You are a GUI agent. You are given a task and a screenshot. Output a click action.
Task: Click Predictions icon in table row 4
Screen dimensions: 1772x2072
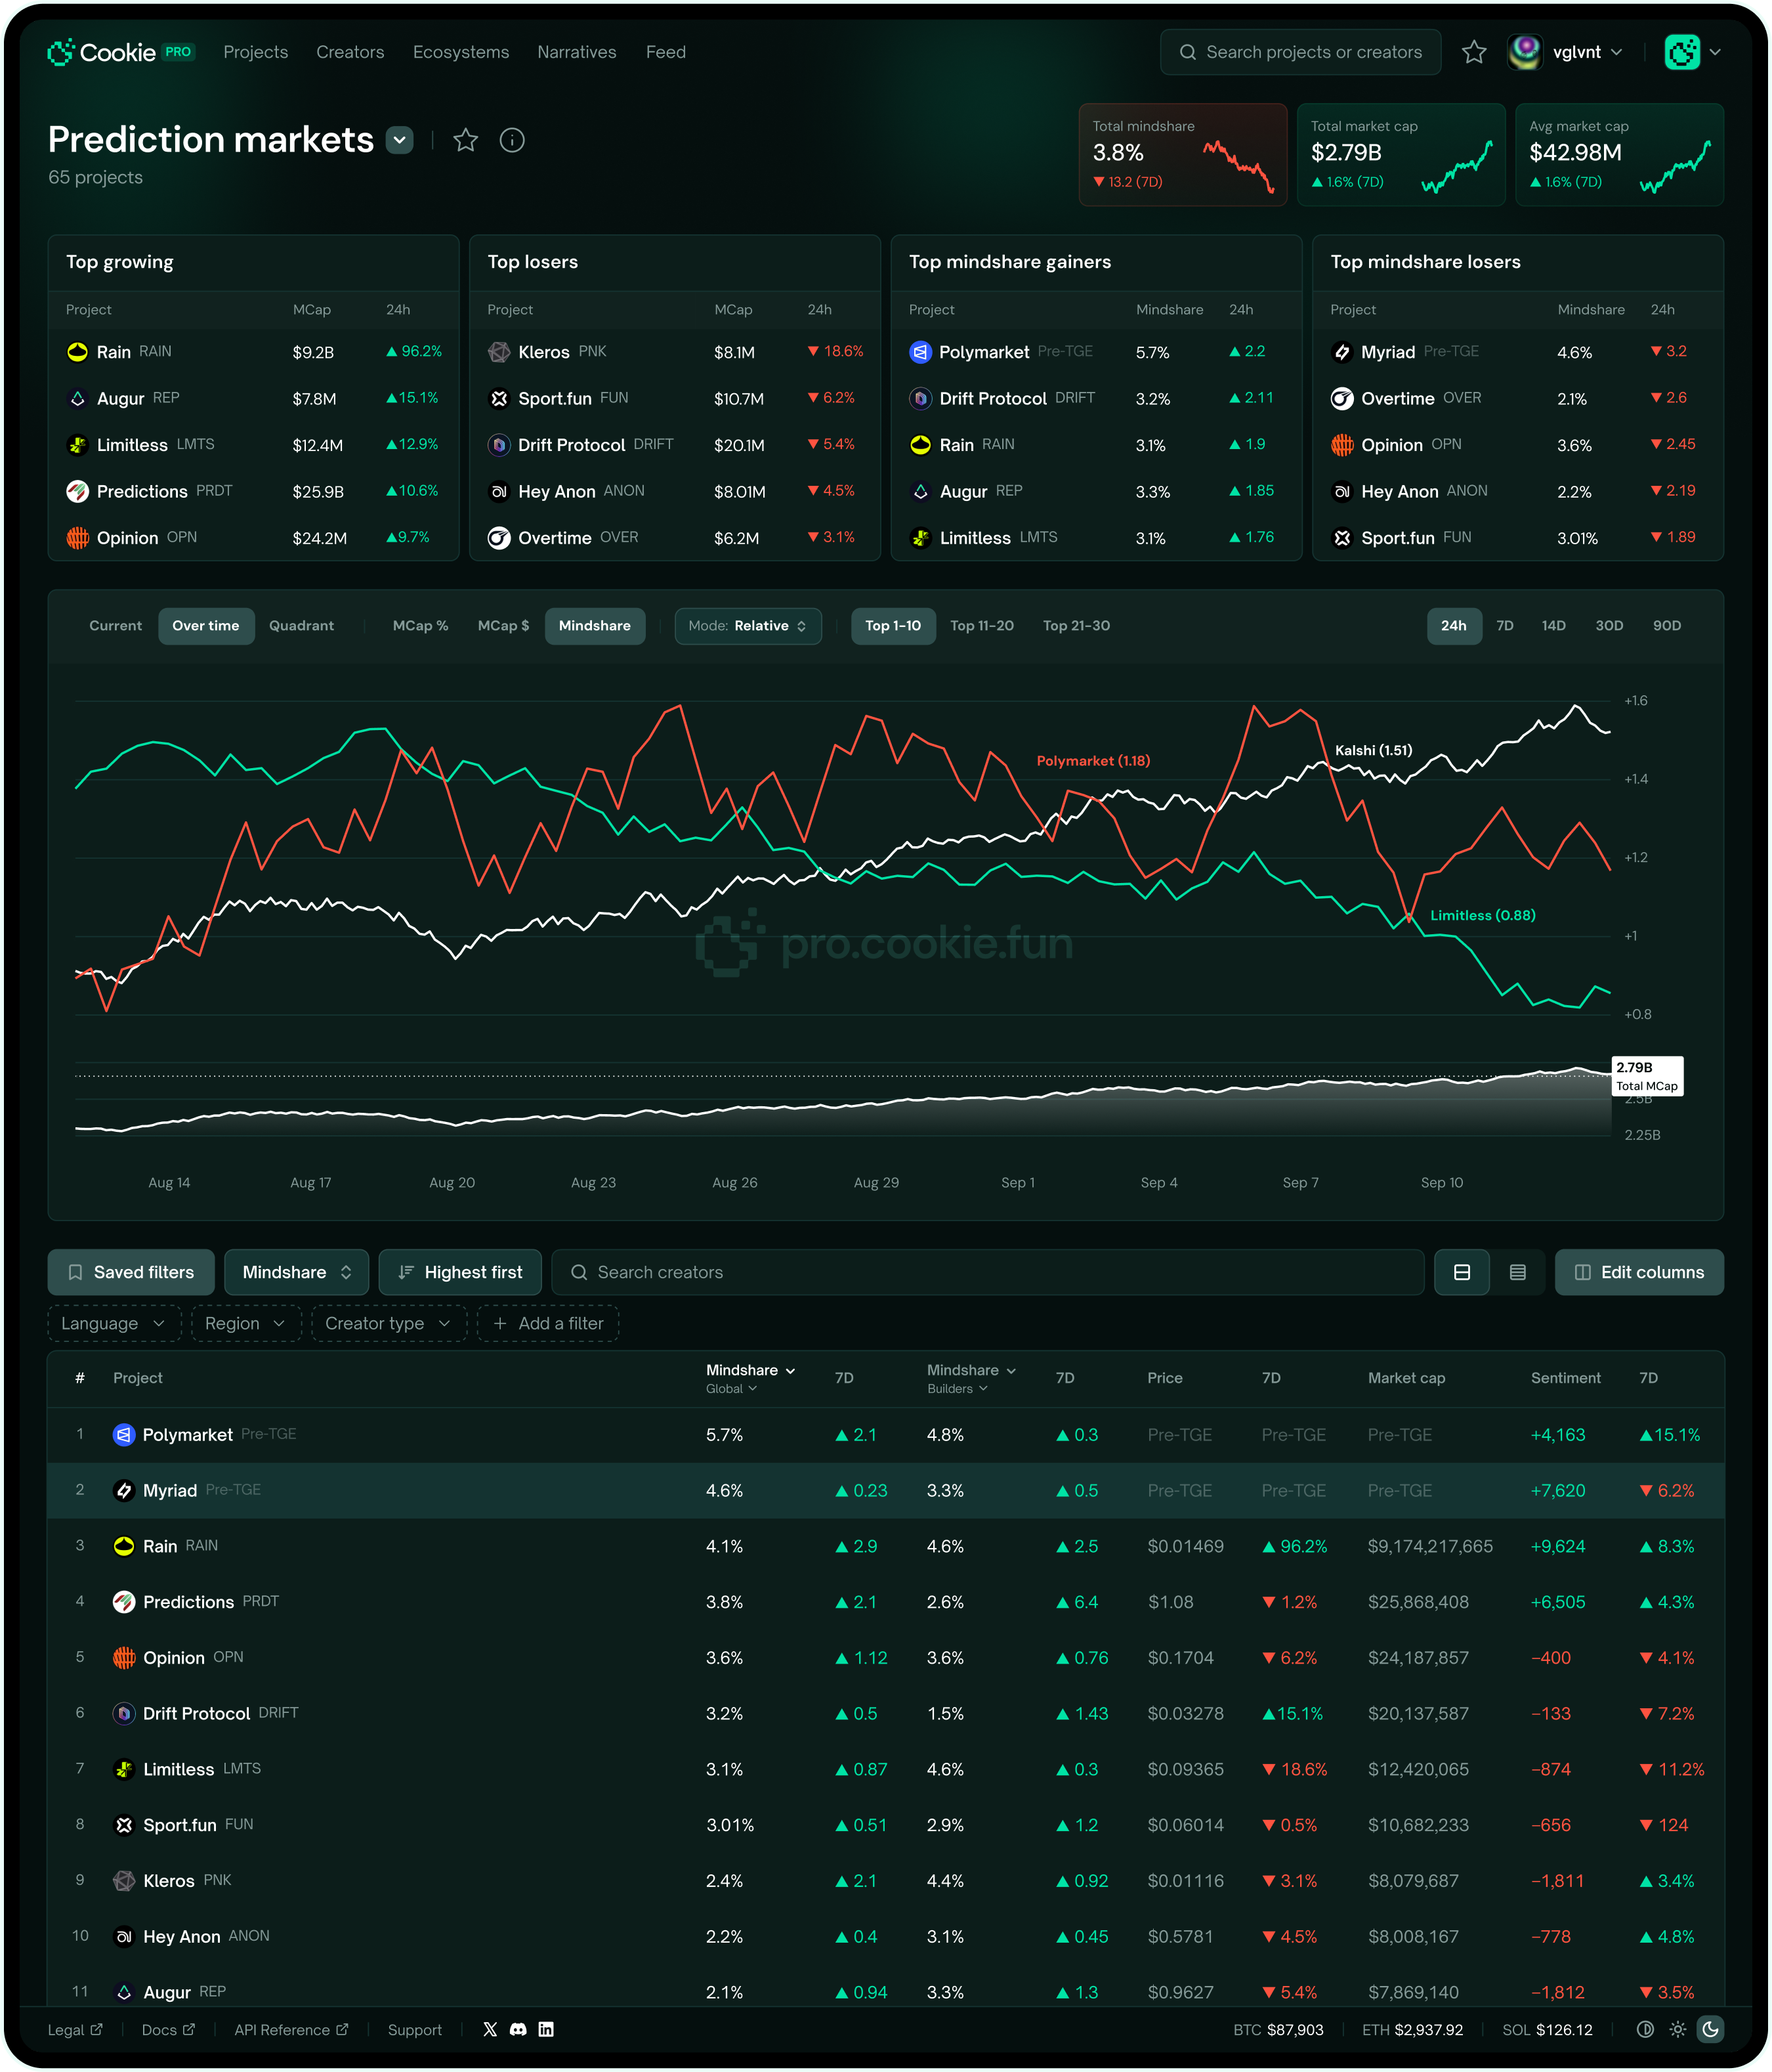[124, 1602]
